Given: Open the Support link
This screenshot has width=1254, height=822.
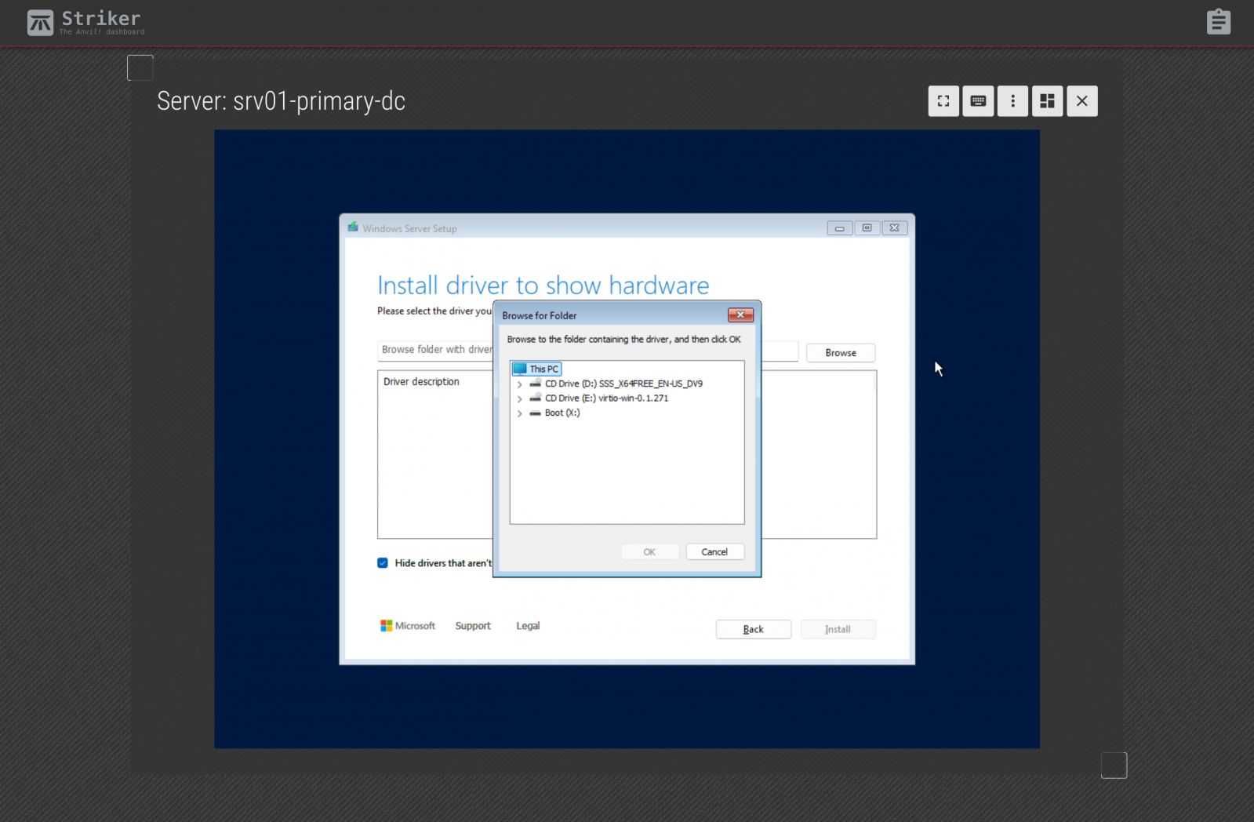Looking at the screenshot, I should pyautogui.click(x=473, y=626).
